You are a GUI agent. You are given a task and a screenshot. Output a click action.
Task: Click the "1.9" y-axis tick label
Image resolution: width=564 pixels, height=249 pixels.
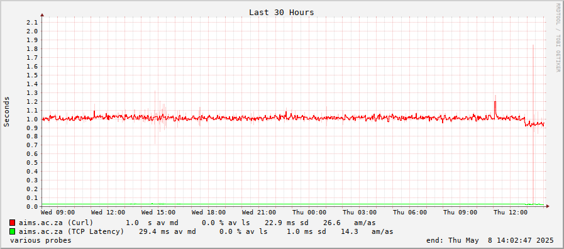pyautogui.click(x=31, y=40)
